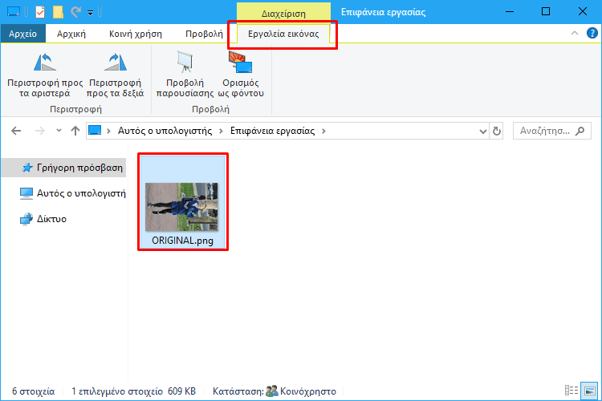Open the Customize Quick Access Toolbar dropdown
602x401 pixels.
point(90,13)
